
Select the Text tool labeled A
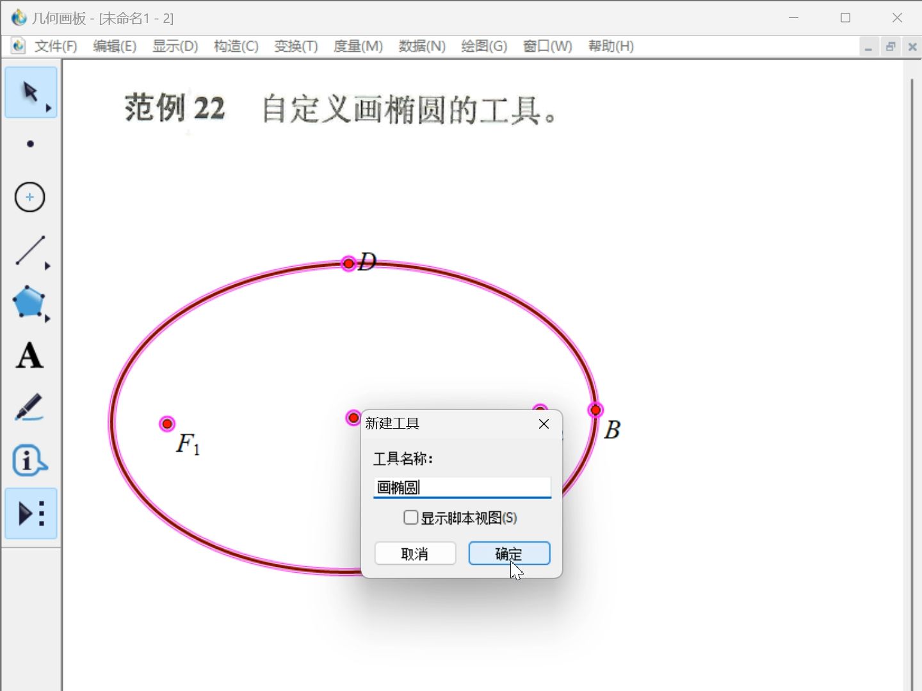coord(30,356)
